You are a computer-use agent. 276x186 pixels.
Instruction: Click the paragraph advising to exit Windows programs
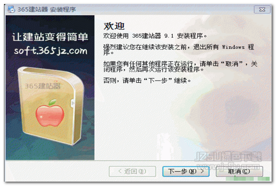point(179,49)
